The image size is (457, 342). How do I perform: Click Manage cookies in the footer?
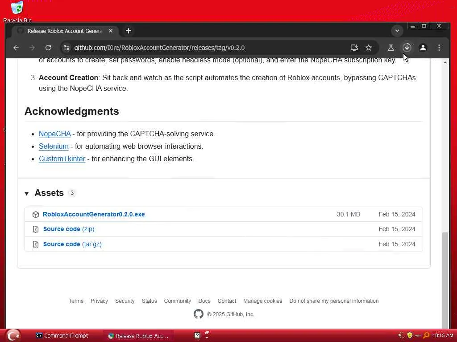coord(262,301)
